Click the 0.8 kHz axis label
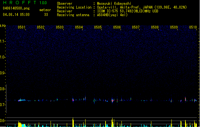This screenshot has width=200, height=127. click(x=3, y=89)
